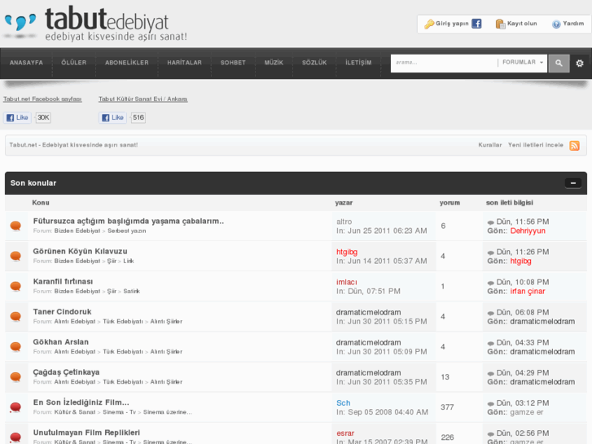Open author profile imlacı
This screenshot has height=444, width=592.
click(x=347, y=282)
